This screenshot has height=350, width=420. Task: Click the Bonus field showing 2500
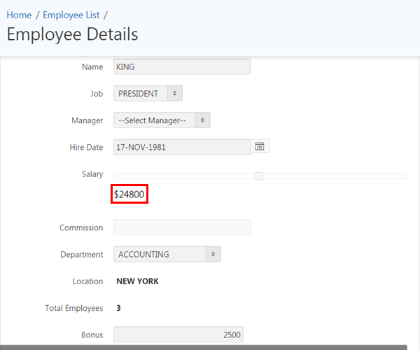pos(178,335)
